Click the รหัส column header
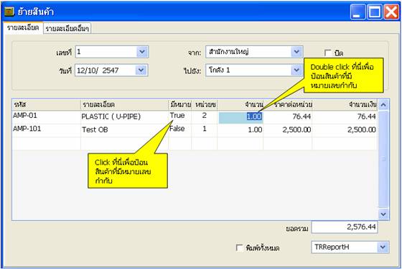This screenshot has width=402, height=269. pos(47,105)
